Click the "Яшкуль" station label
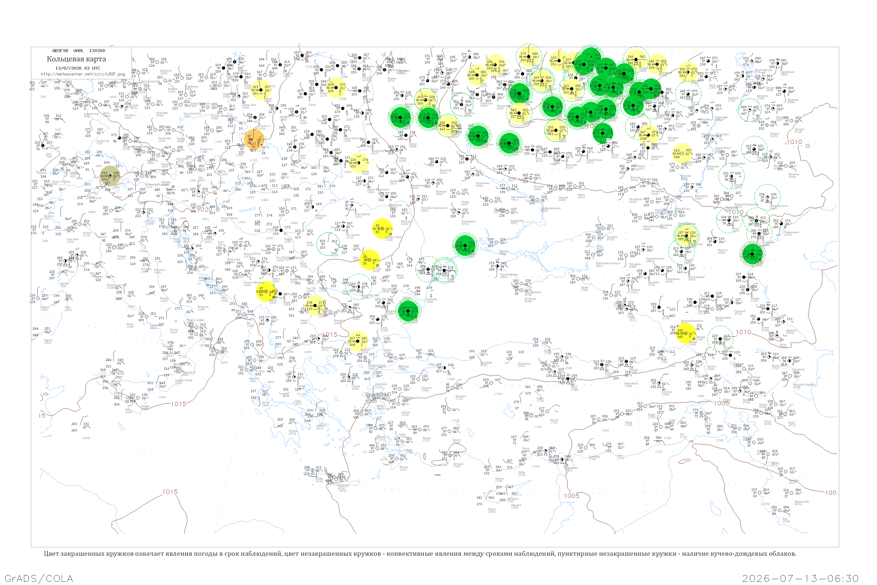Image resolution: width=877 pixels, height=585 pixels. pos(723,250)
